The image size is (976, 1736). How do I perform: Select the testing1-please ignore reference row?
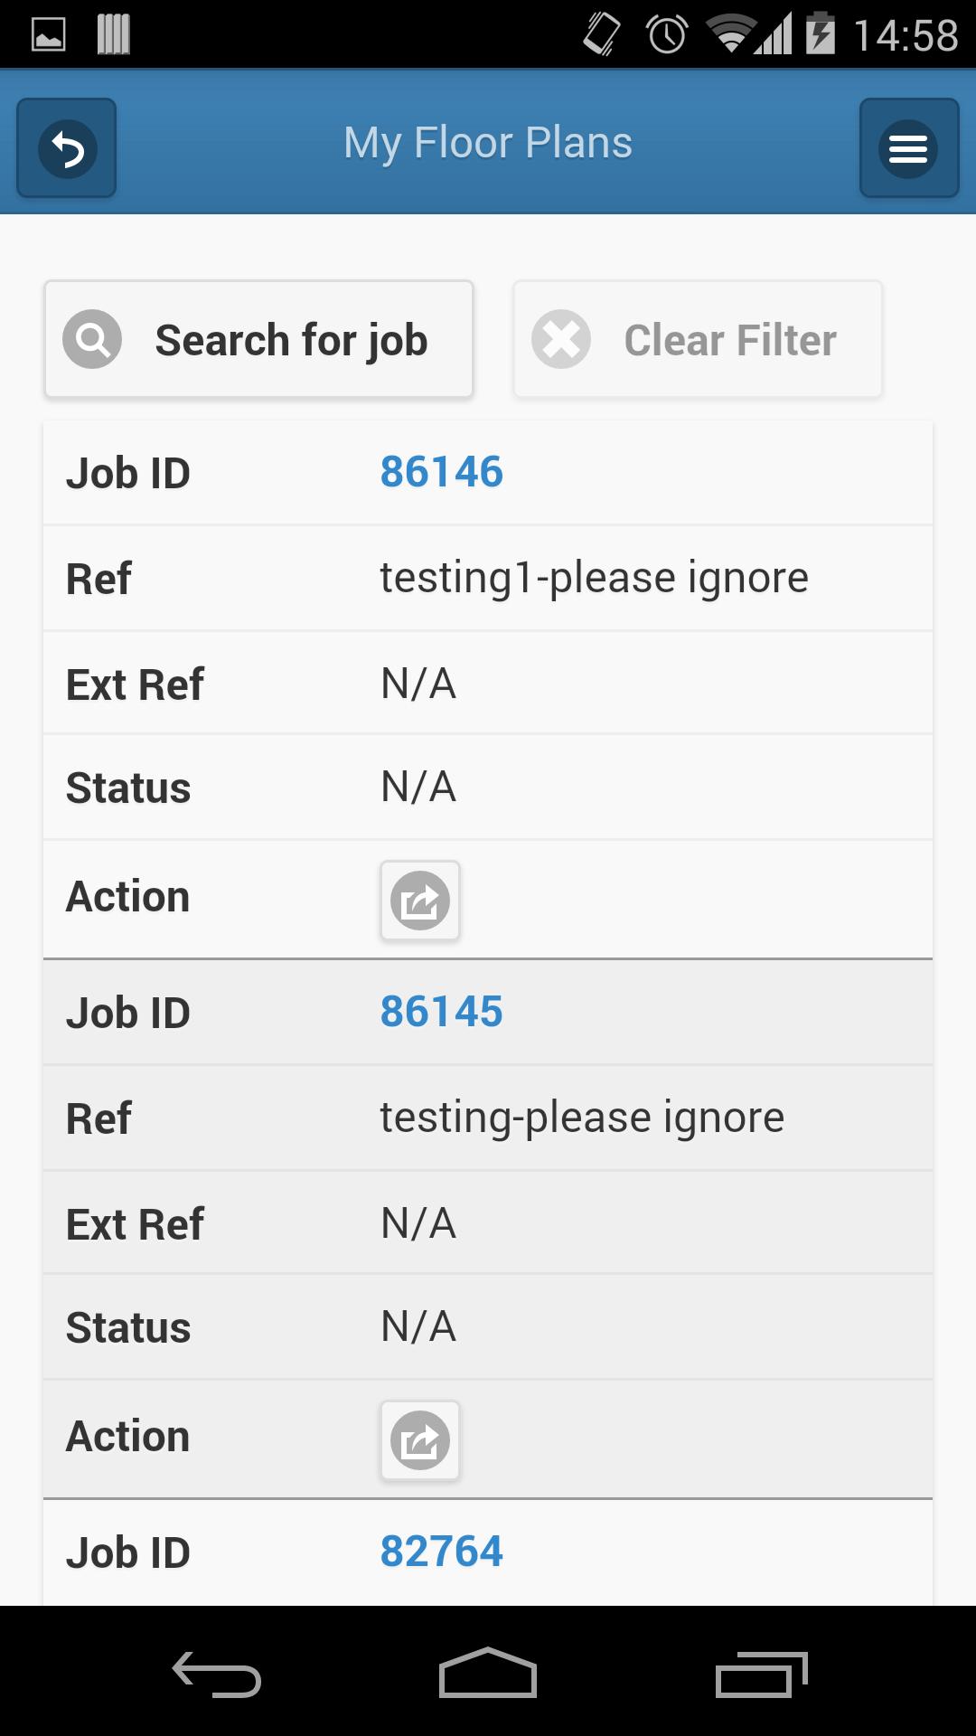click(593, 578)
